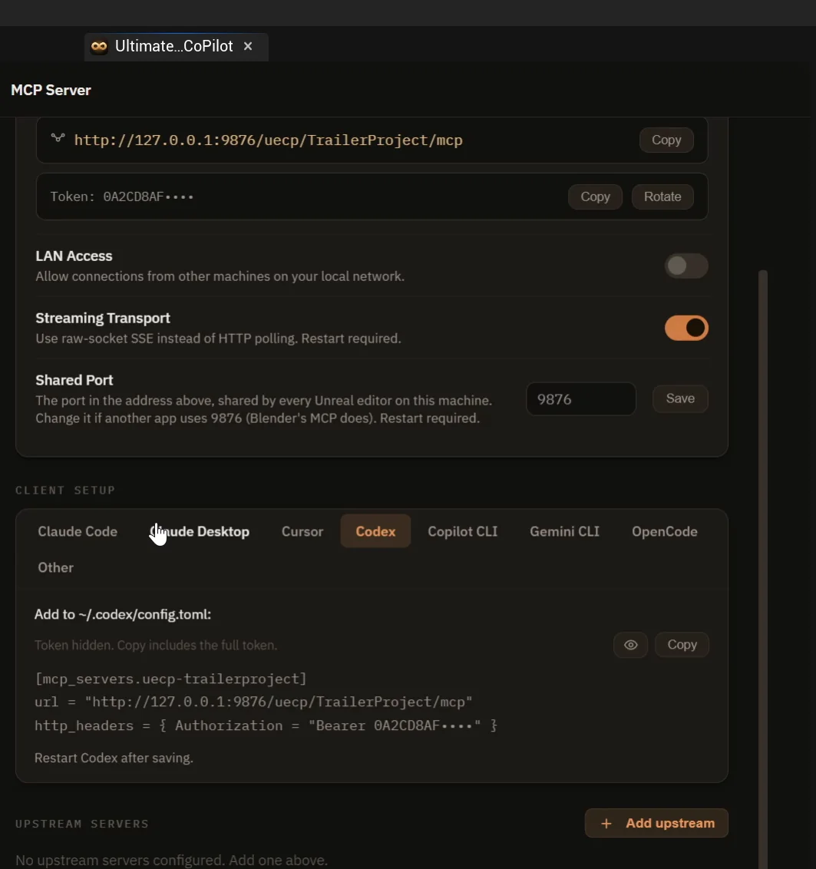Click the LAN Access label
Viewport: 816px width, 869px height.
tap(74, 256)
